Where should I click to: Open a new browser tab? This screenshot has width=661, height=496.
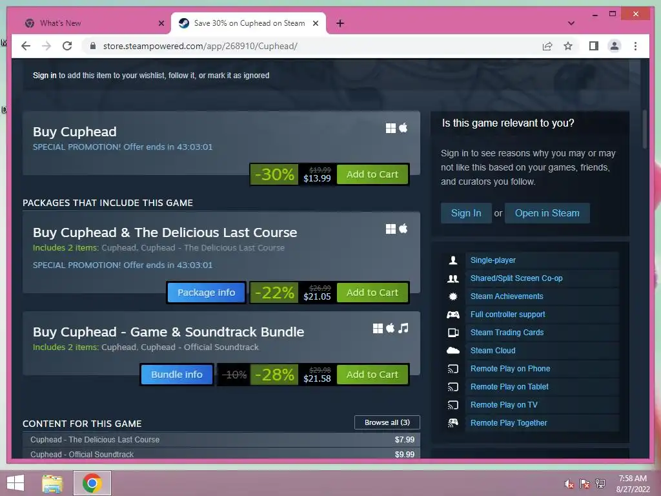point(340,23)
